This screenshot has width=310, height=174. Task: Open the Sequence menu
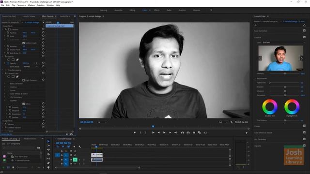(x=21, y=5)
